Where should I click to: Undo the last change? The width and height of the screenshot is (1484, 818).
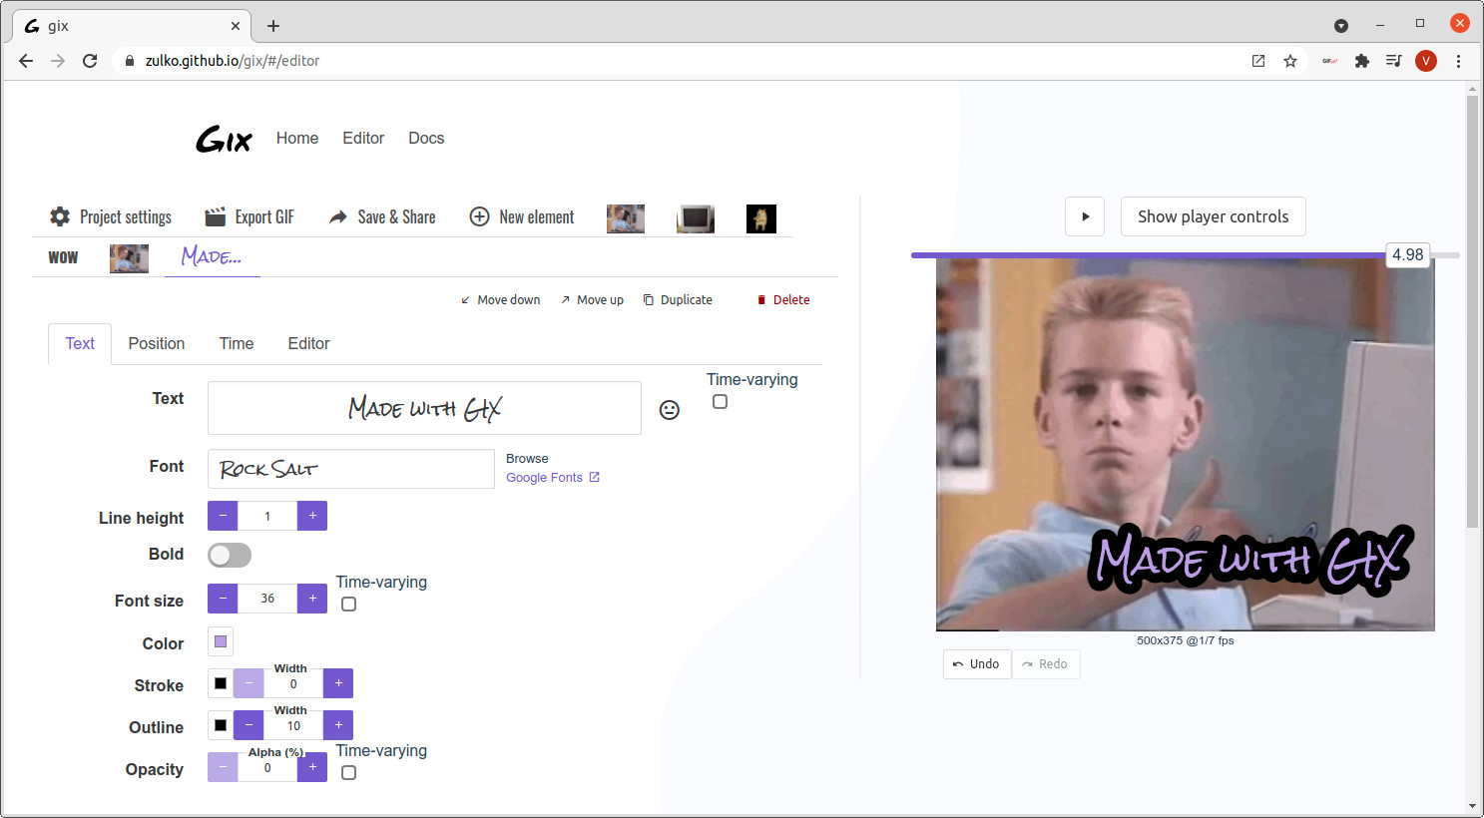tap(977, 664)
